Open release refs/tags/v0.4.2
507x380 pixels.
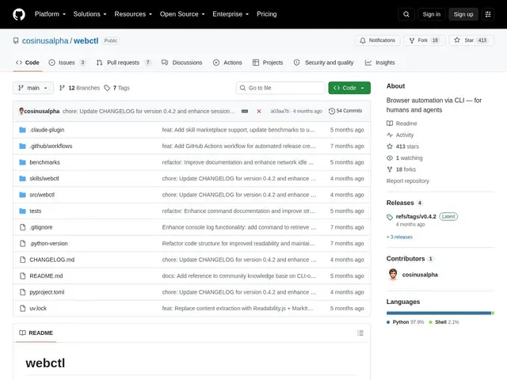pos(416,216)
